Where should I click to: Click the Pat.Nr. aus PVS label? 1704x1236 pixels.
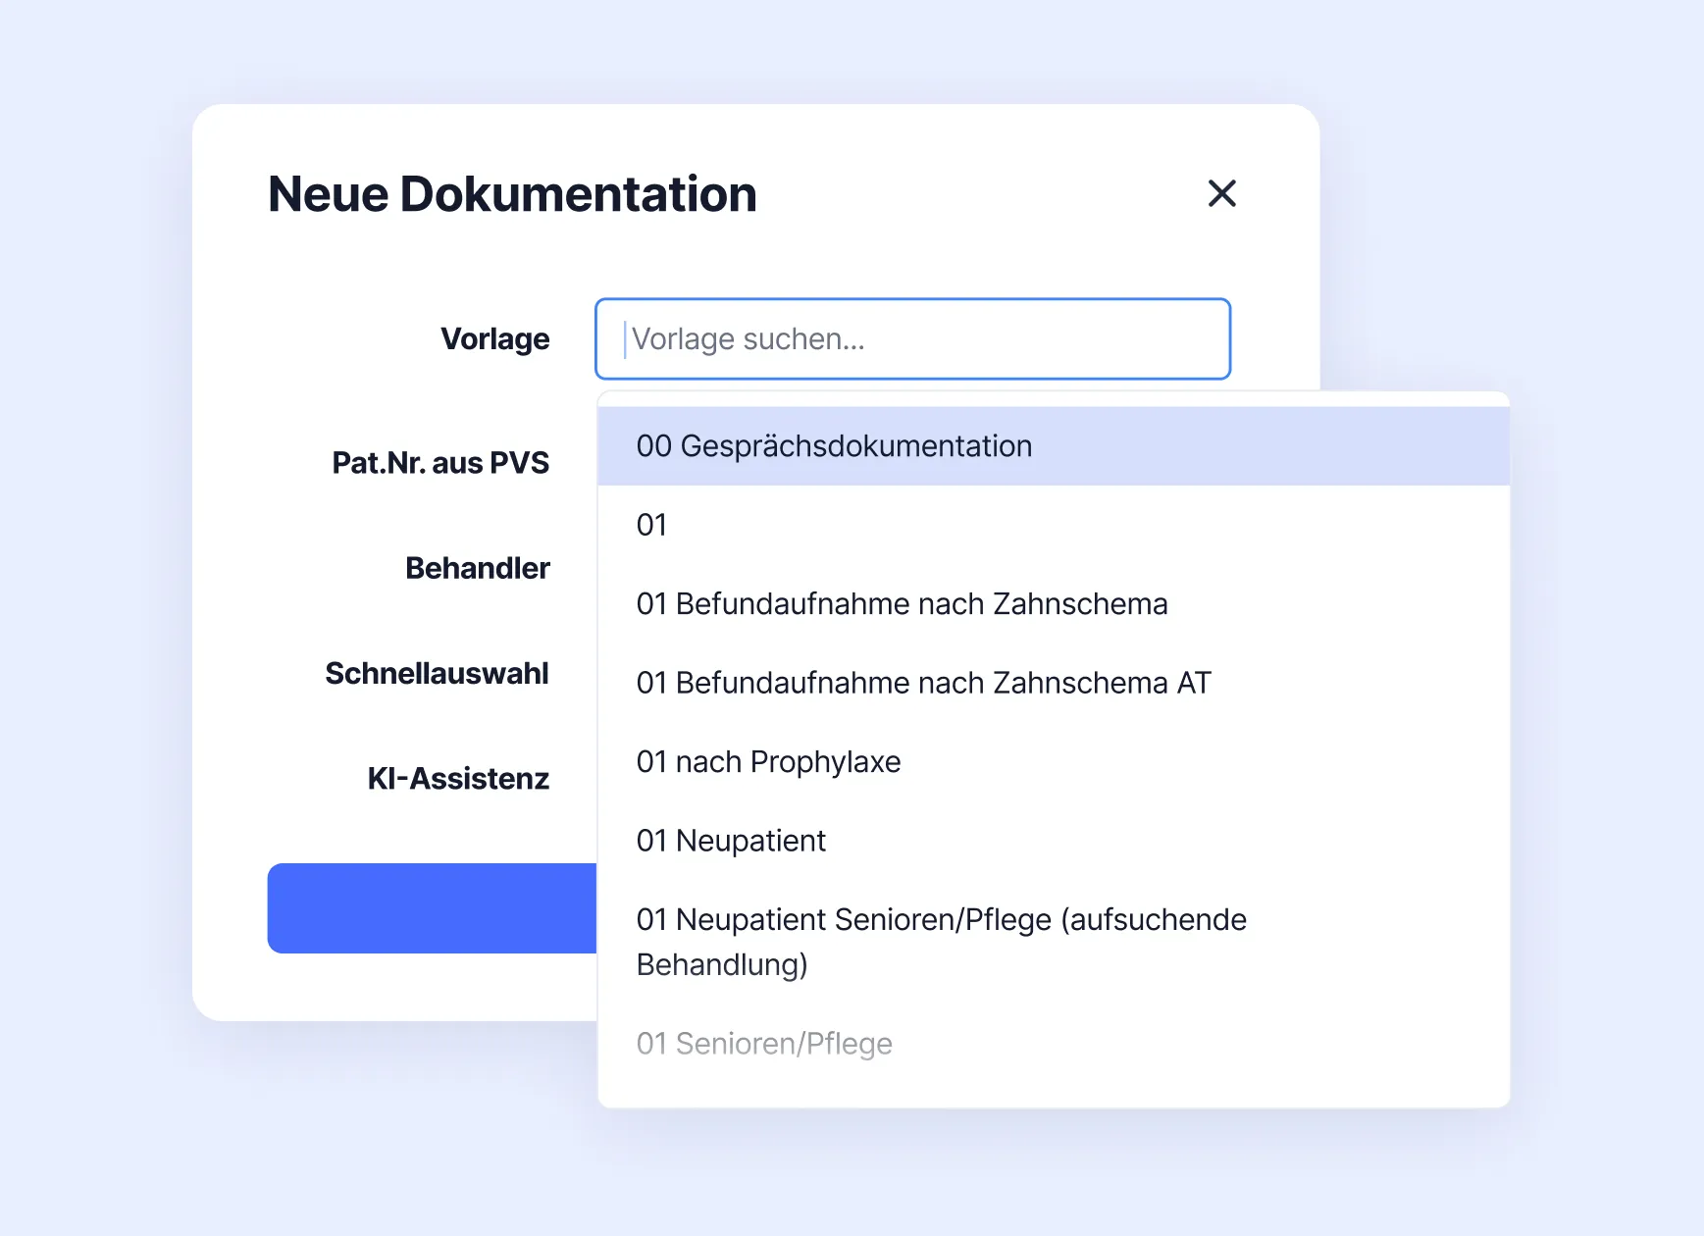point(440,463)
